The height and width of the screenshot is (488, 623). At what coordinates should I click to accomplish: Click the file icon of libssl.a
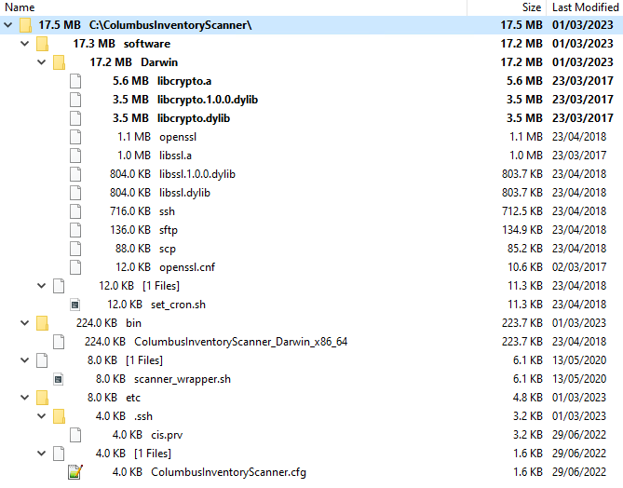coord(75,156)
